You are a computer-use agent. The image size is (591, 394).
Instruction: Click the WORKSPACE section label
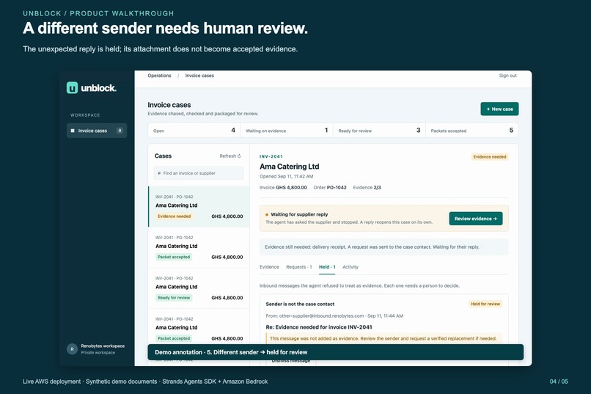[x=85, y=115]
